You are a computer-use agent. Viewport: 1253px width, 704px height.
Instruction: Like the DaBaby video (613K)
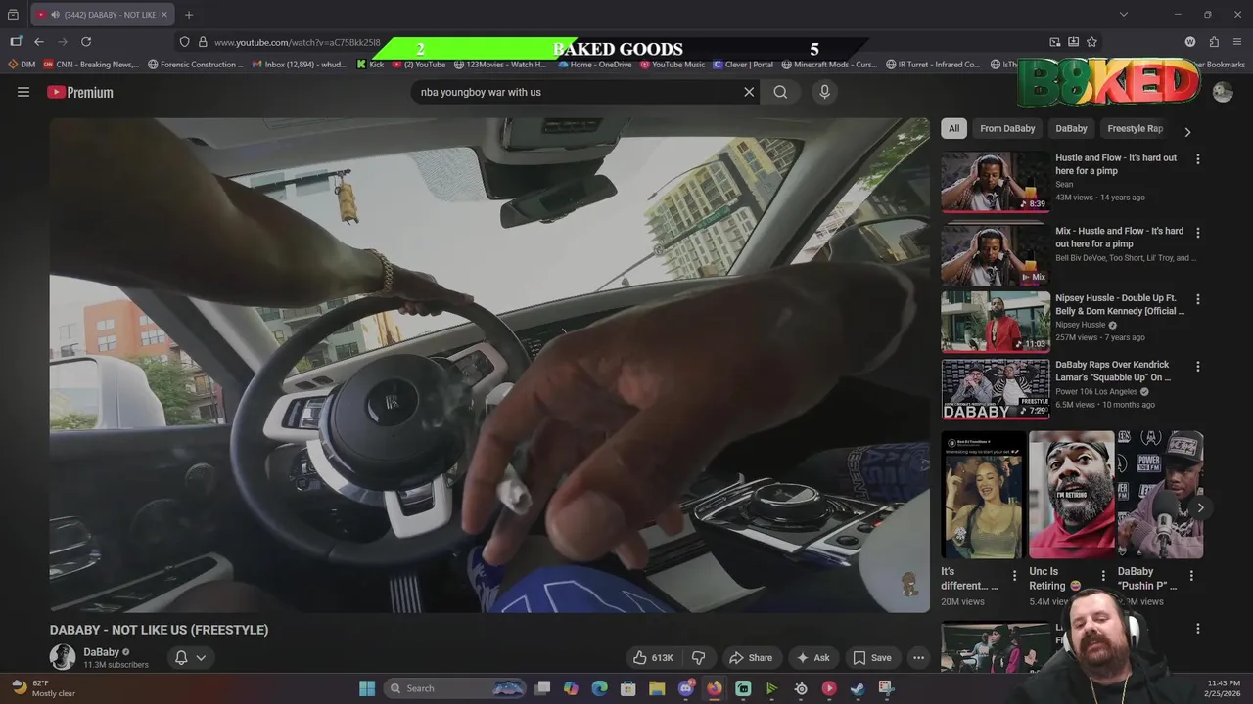click(652, 658)
